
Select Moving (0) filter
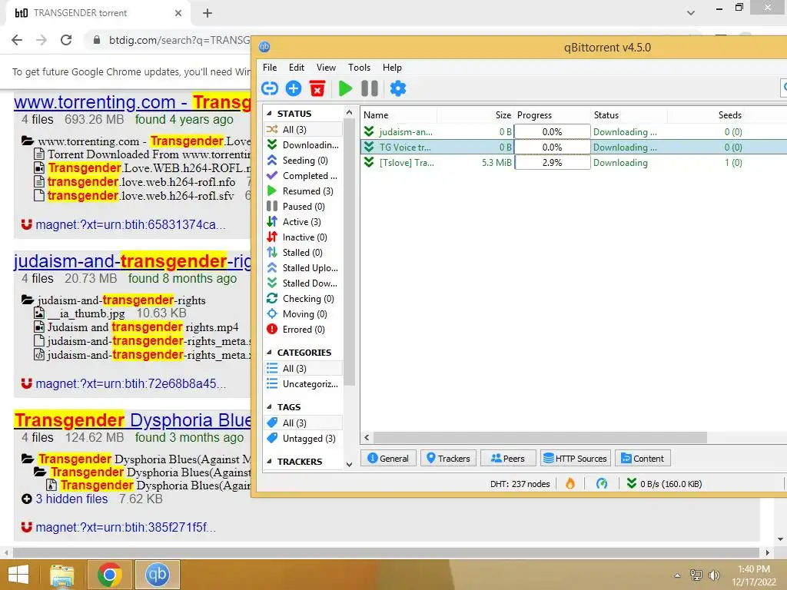click(303, 314)
